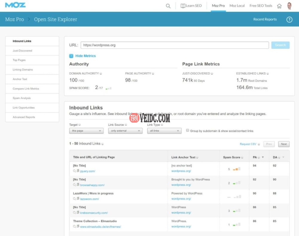Click the Request CSV link
The image size is (299, 236).
(248, 144)
